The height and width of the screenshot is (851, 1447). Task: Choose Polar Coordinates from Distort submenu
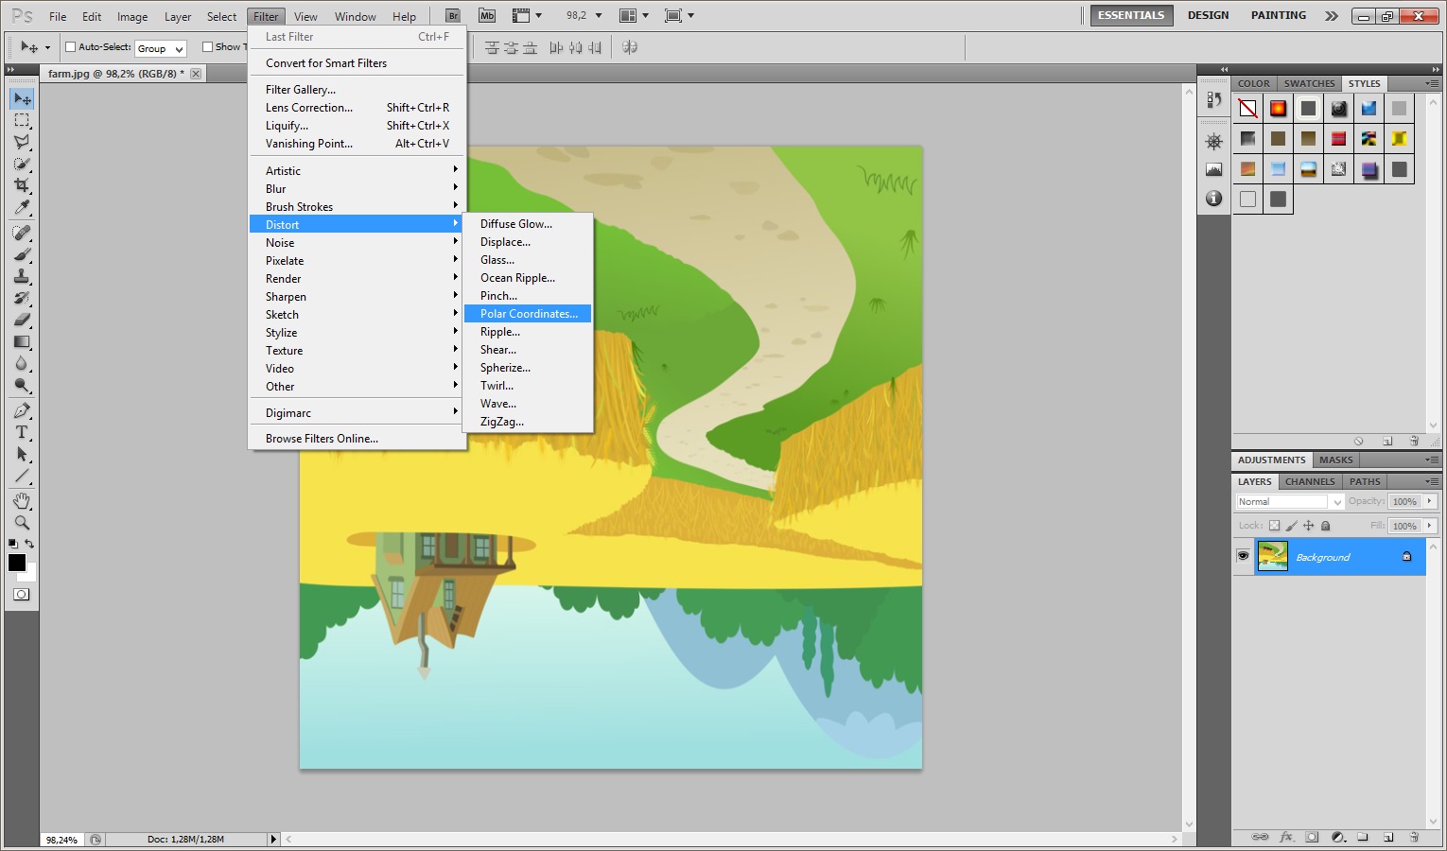coord(528,314)
